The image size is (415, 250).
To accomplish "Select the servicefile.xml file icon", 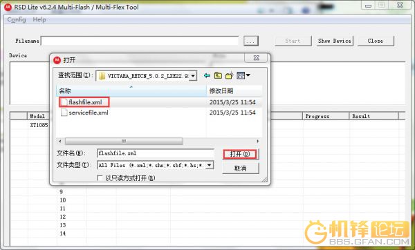I will tap(64, 113).
